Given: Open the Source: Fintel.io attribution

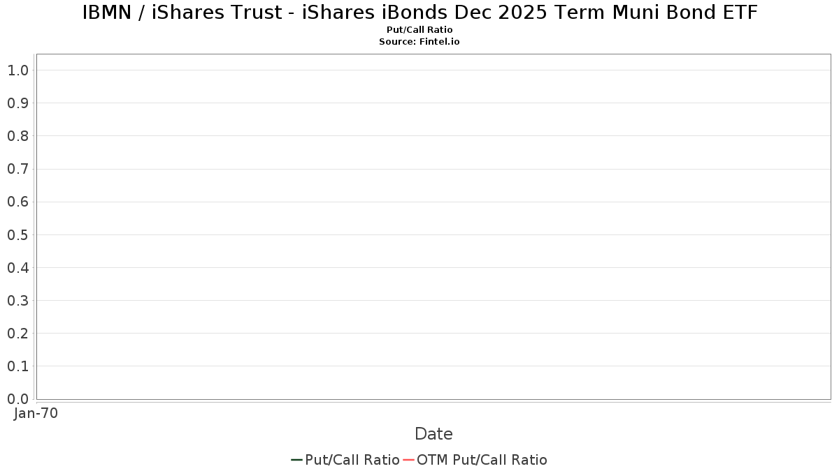Looking at the screenshot, I should (x=419, y=42).
